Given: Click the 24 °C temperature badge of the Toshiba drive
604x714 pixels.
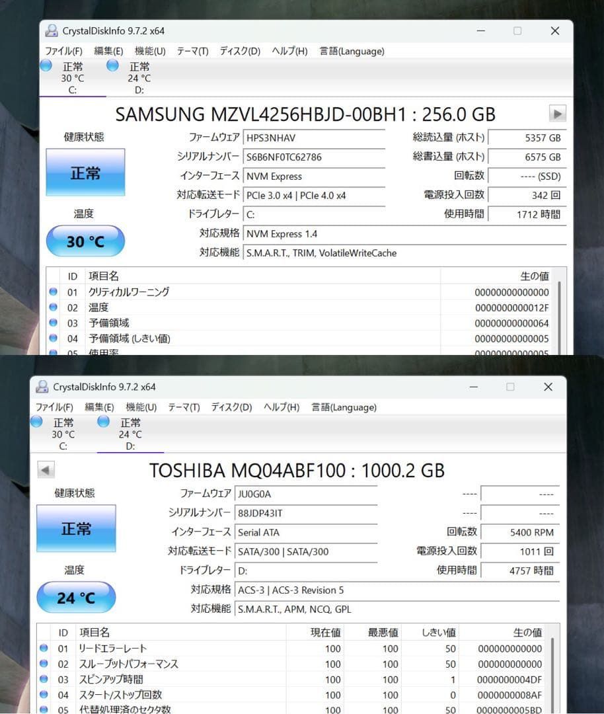Looking at the screenshot, I should coord(75,597).
